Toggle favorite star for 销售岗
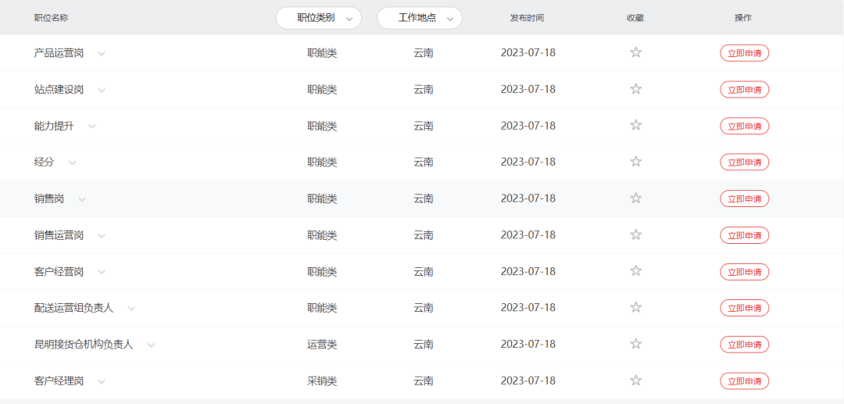The width and height of the screenshot is (844, 404). tap(635, 198)
